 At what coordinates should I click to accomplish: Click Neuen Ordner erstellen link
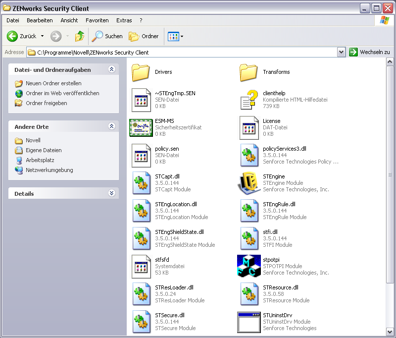coord(53,83)
